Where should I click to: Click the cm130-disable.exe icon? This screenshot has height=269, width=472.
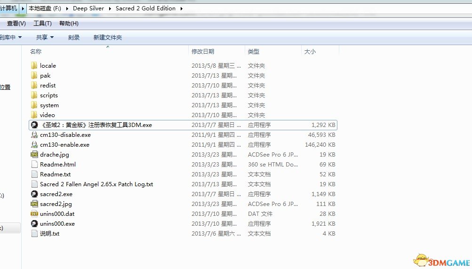34,135
